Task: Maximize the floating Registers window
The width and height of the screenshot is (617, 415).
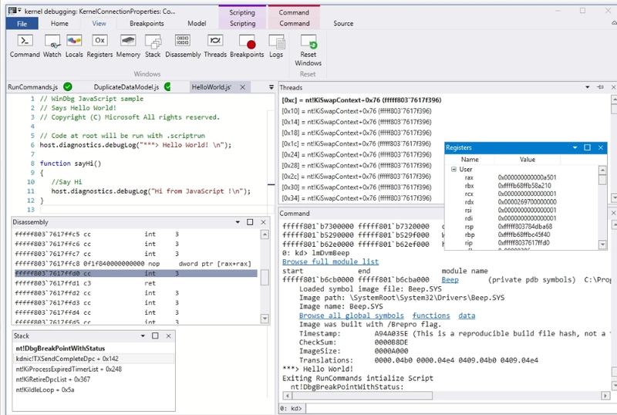Action: point(587,147)
